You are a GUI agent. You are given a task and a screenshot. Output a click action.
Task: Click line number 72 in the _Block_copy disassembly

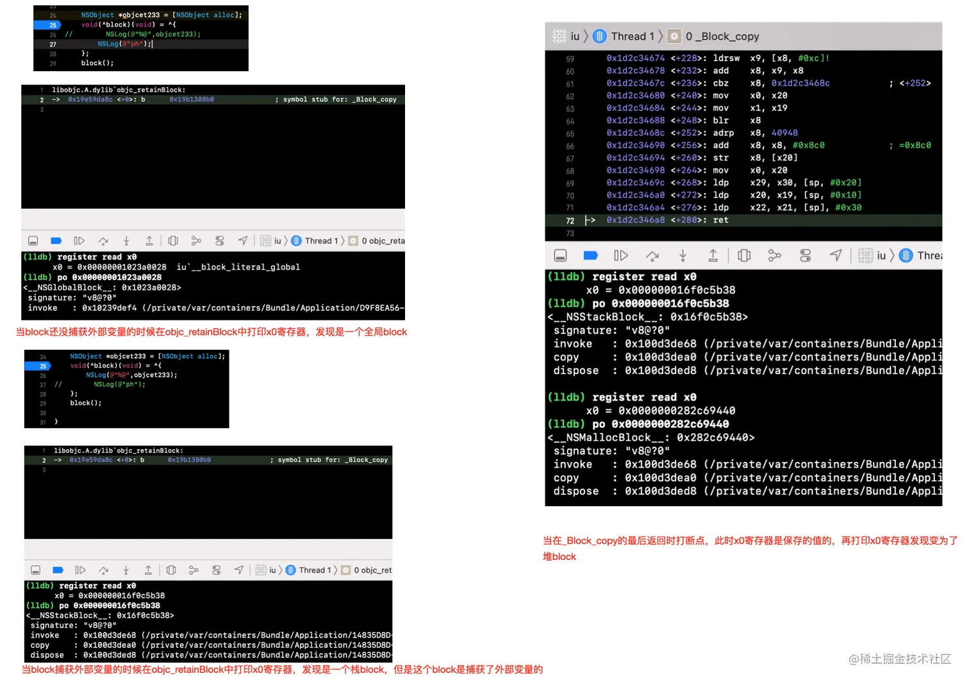pyautogui.click(x=570, y=220)
